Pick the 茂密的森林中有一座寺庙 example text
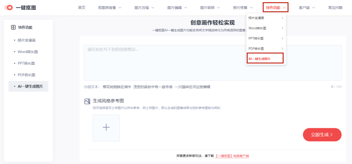 point(153,87)
